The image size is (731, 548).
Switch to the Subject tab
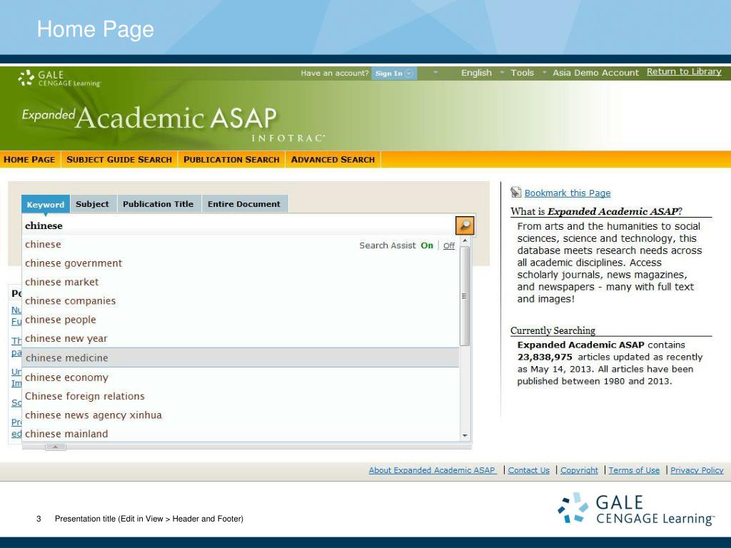[92, 203]
